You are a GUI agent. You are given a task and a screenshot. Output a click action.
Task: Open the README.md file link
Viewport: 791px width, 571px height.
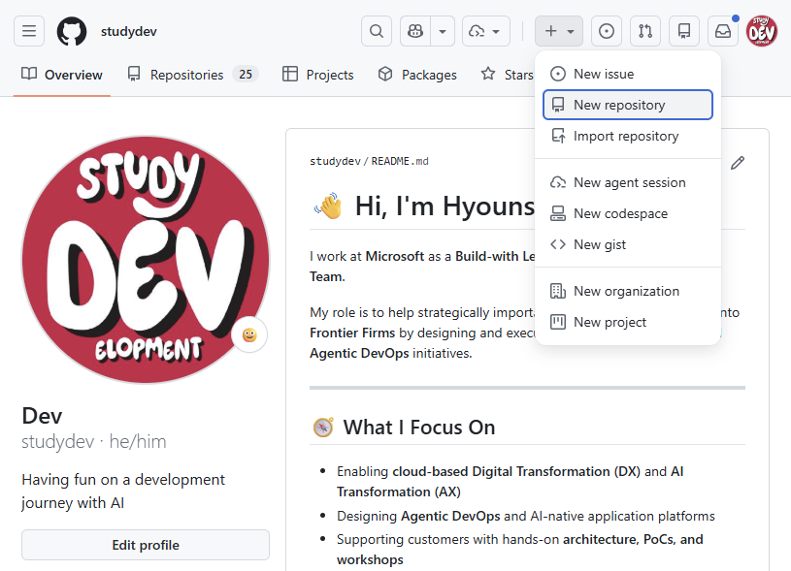click(400, 161)
